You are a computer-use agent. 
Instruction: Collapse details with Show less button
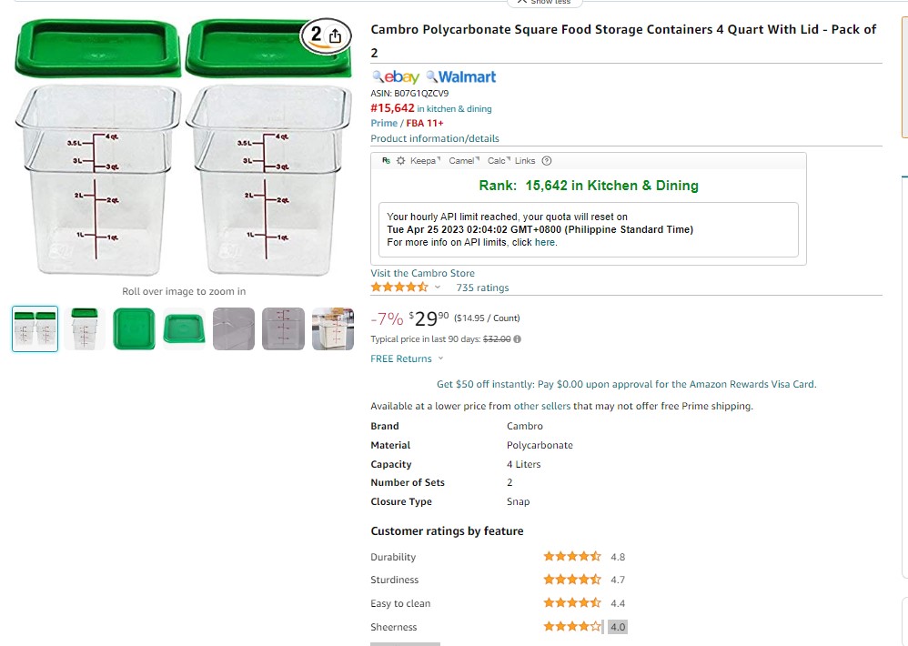pos(544,3)
